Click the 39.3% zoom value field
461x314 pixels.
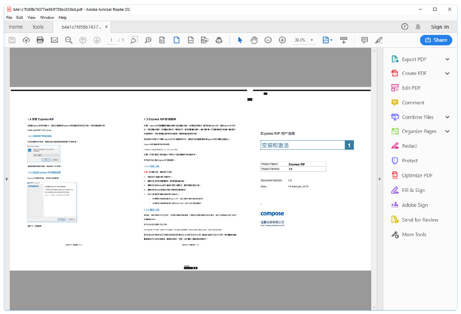(300, 40)
